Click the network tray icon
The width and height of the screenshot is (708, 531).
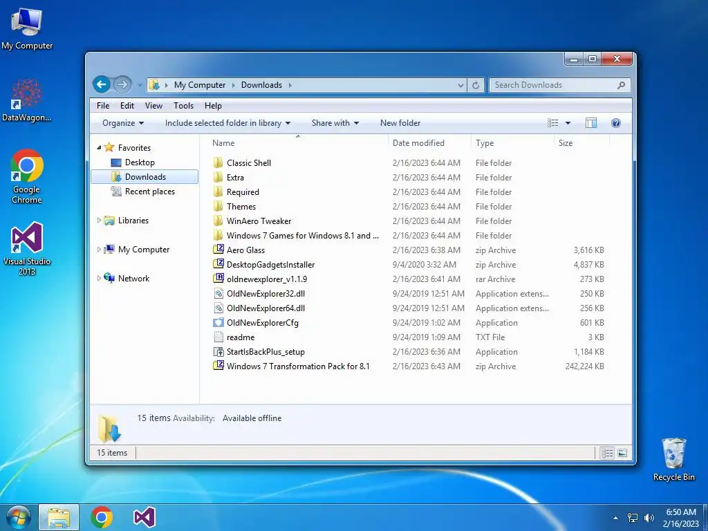pos(633,518)
